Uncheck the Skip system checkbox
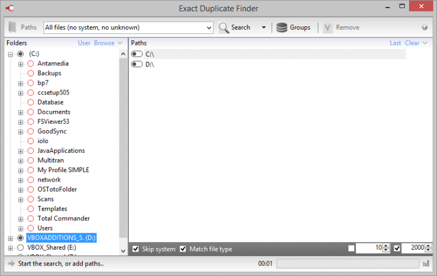Image resolution: width=437 pixels, height=276 pixels. (136, 249)
